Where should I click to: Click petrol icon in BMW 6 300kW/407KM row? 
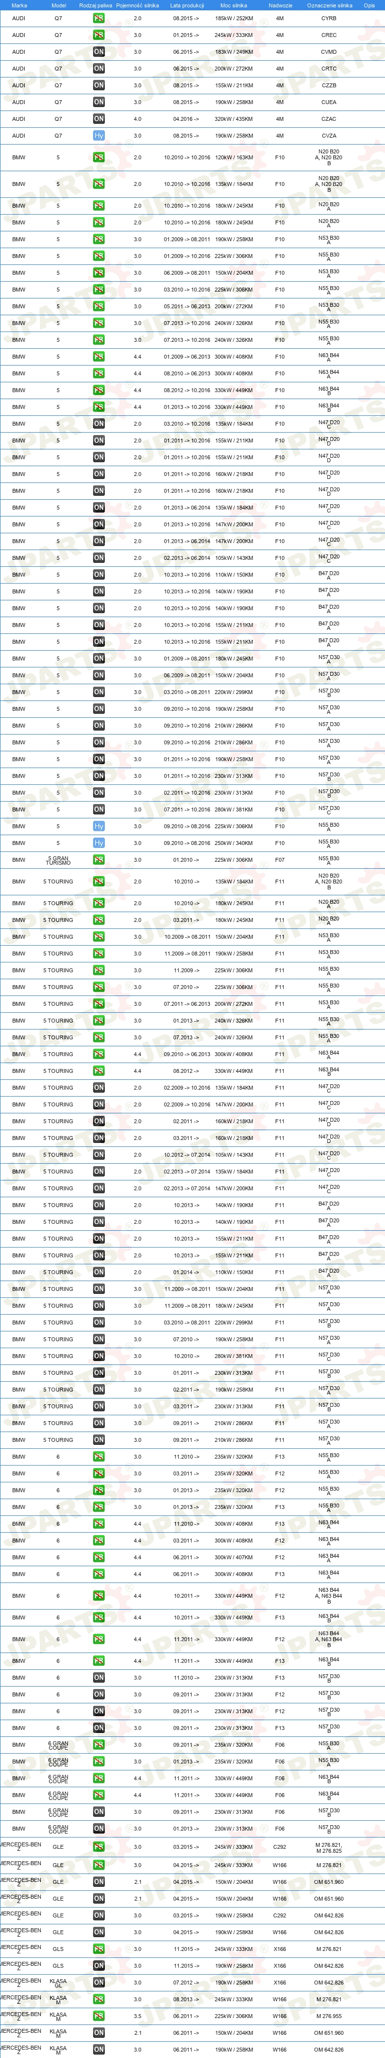click(x=99, y=1557)
